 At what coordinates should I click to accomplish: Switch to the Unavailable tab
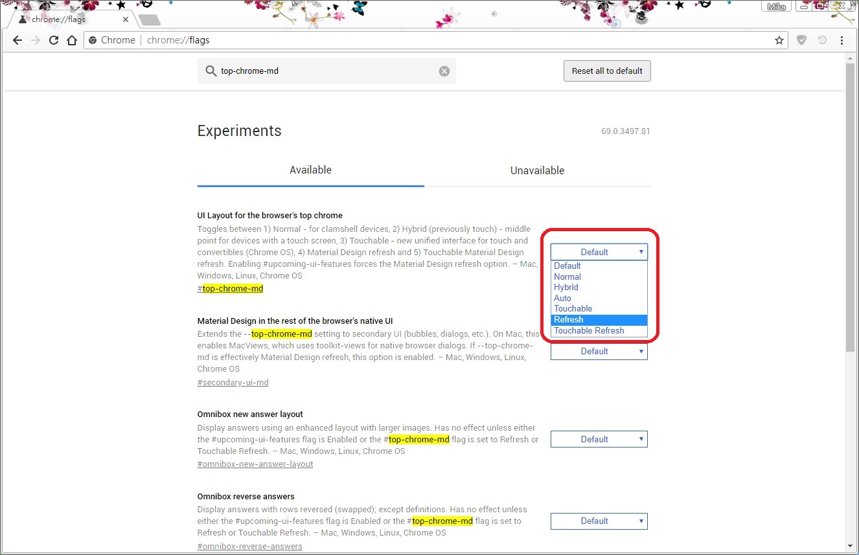coord(537,170)
